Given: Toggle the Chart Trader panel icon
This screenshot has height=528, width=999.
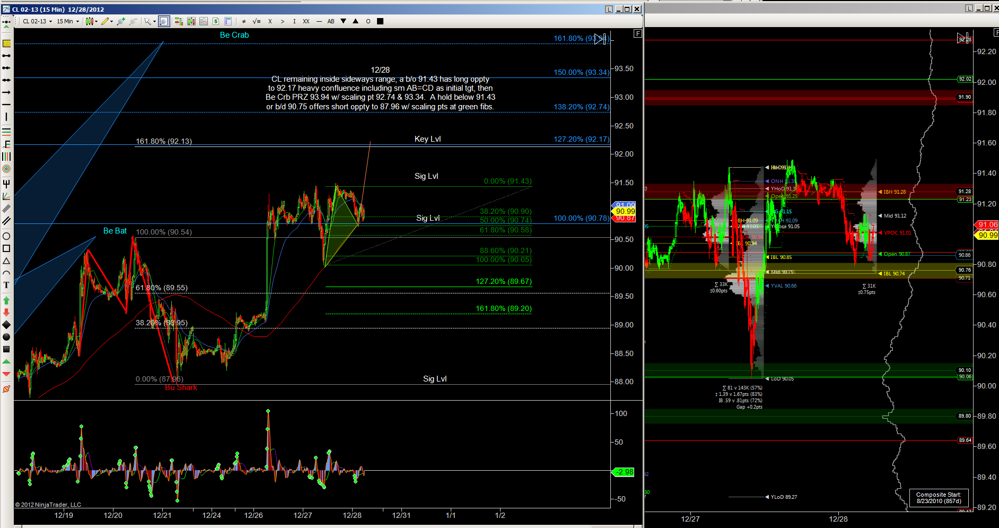Looking at the screenshot, I should (x=179, y=21).
